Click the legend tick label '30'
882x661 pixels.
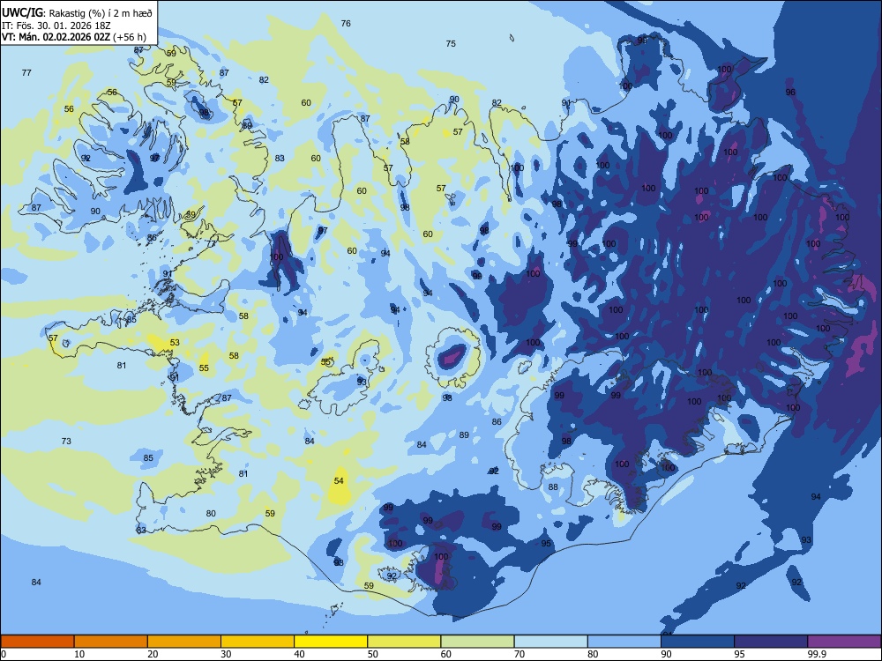[x=226, y=654]
